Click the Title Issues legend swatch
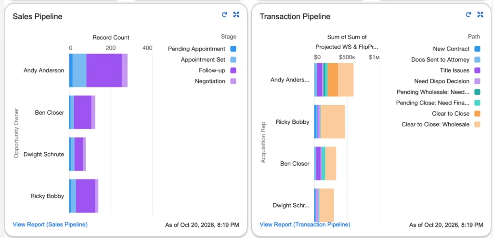The height and width of the screenshot is (238, 493). [477, 70]
